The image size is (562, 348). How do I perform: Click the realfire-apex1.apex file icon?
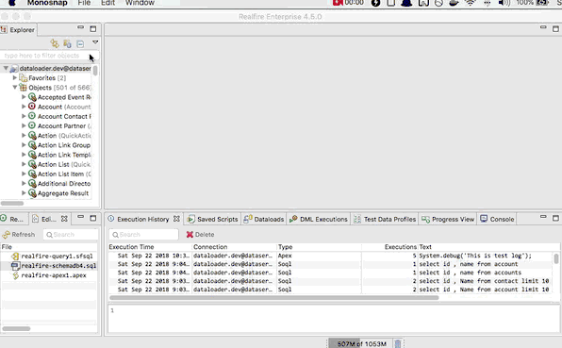tap(15, 275)
